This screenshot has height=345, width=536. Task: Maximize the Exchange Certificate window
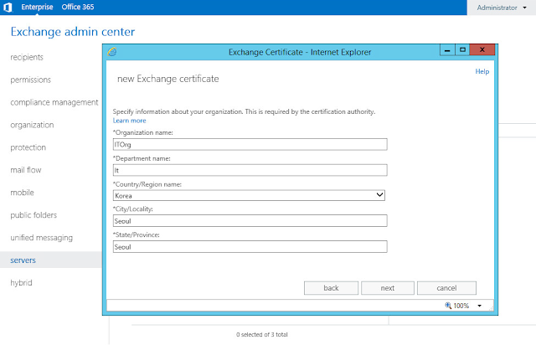462,50
